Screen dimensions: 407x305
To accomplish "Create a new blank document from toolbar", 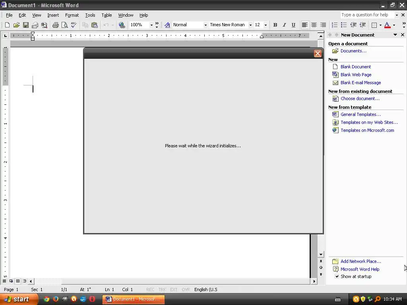I will coord(7,25).
